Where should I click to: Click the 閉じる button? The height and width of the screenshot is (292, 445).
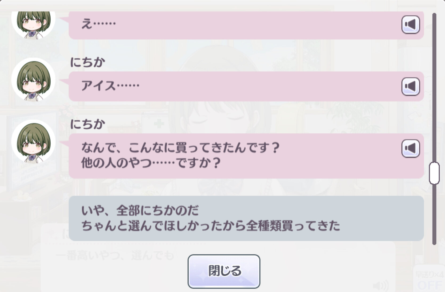click(x=224, y=271)
